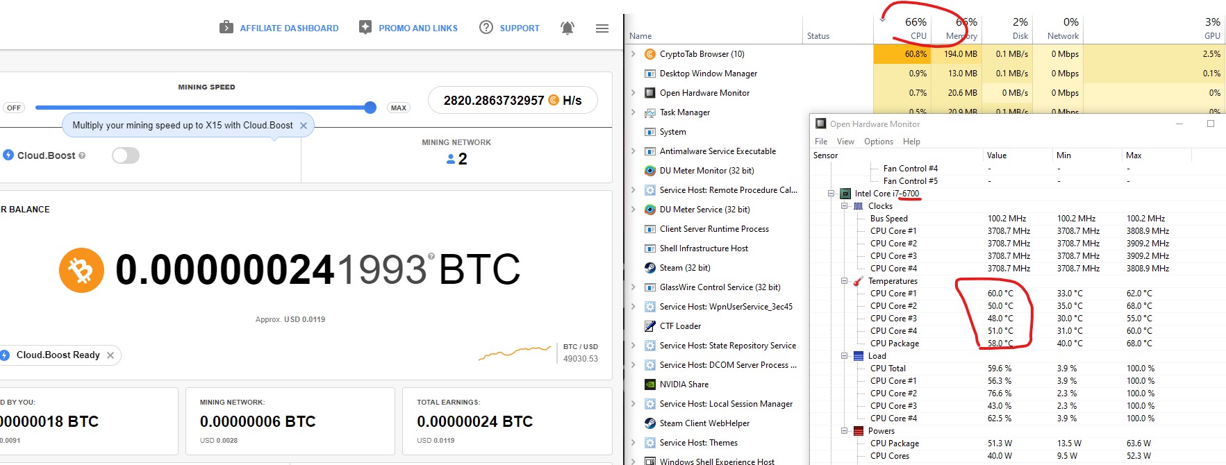The image size is (1226, 465).
Task: Collapse the Load tree node
Action: (x=844, y=356)
